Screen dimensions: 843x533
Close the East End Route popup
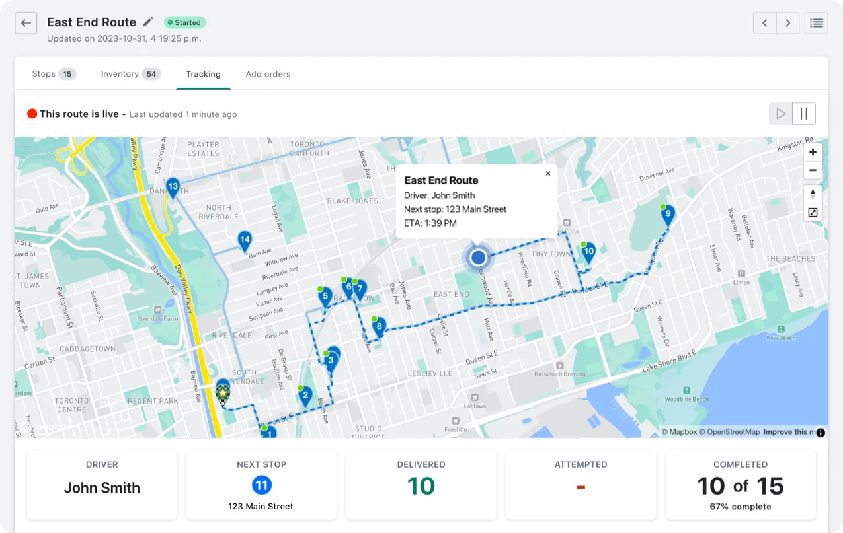(547, 174)
